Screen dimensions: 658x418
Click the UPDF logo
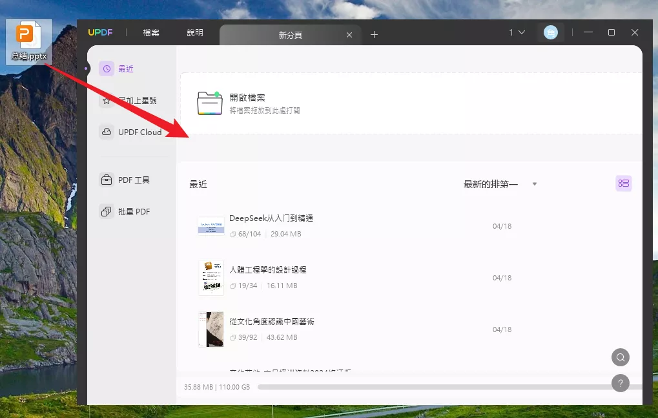(100, 32)
